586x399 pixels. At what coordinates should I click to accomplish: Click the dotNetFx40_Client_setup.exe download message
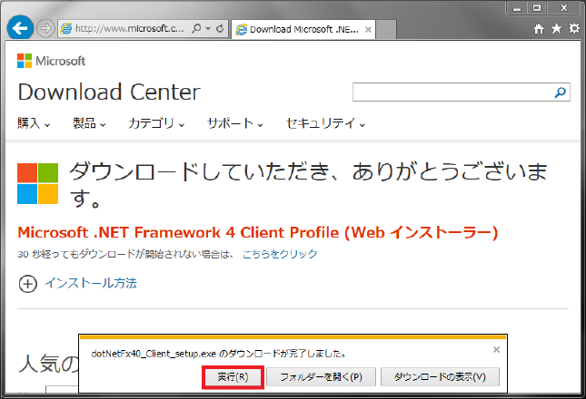tap(219, 353)
